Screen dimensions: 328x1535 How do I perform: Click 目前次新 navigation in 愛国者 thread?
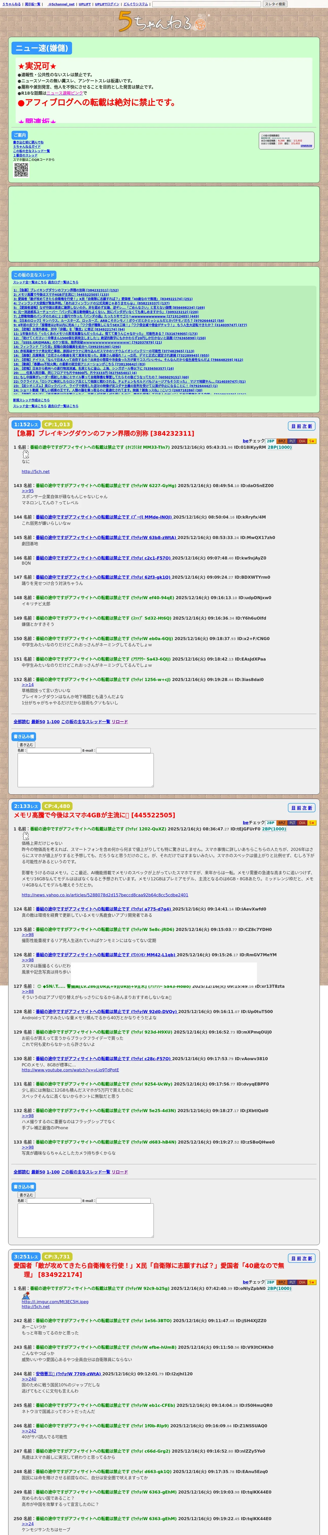[x=301, y=1258]
